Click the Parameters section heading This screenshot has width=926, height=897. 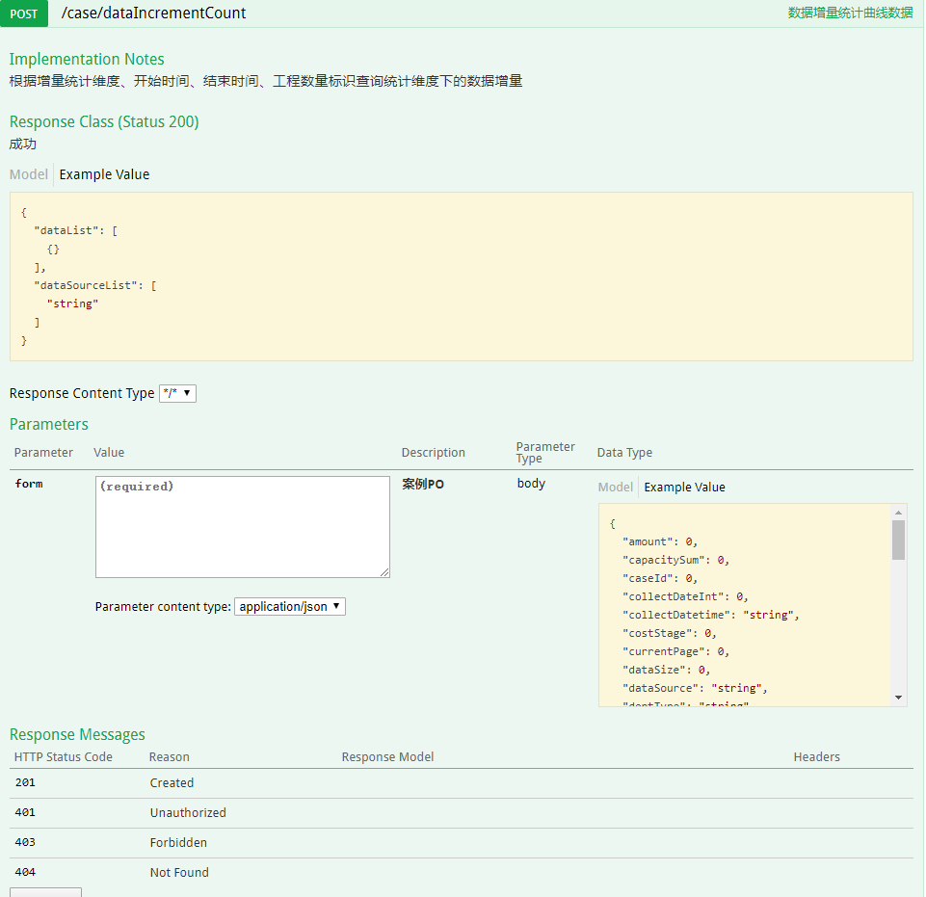49,424
